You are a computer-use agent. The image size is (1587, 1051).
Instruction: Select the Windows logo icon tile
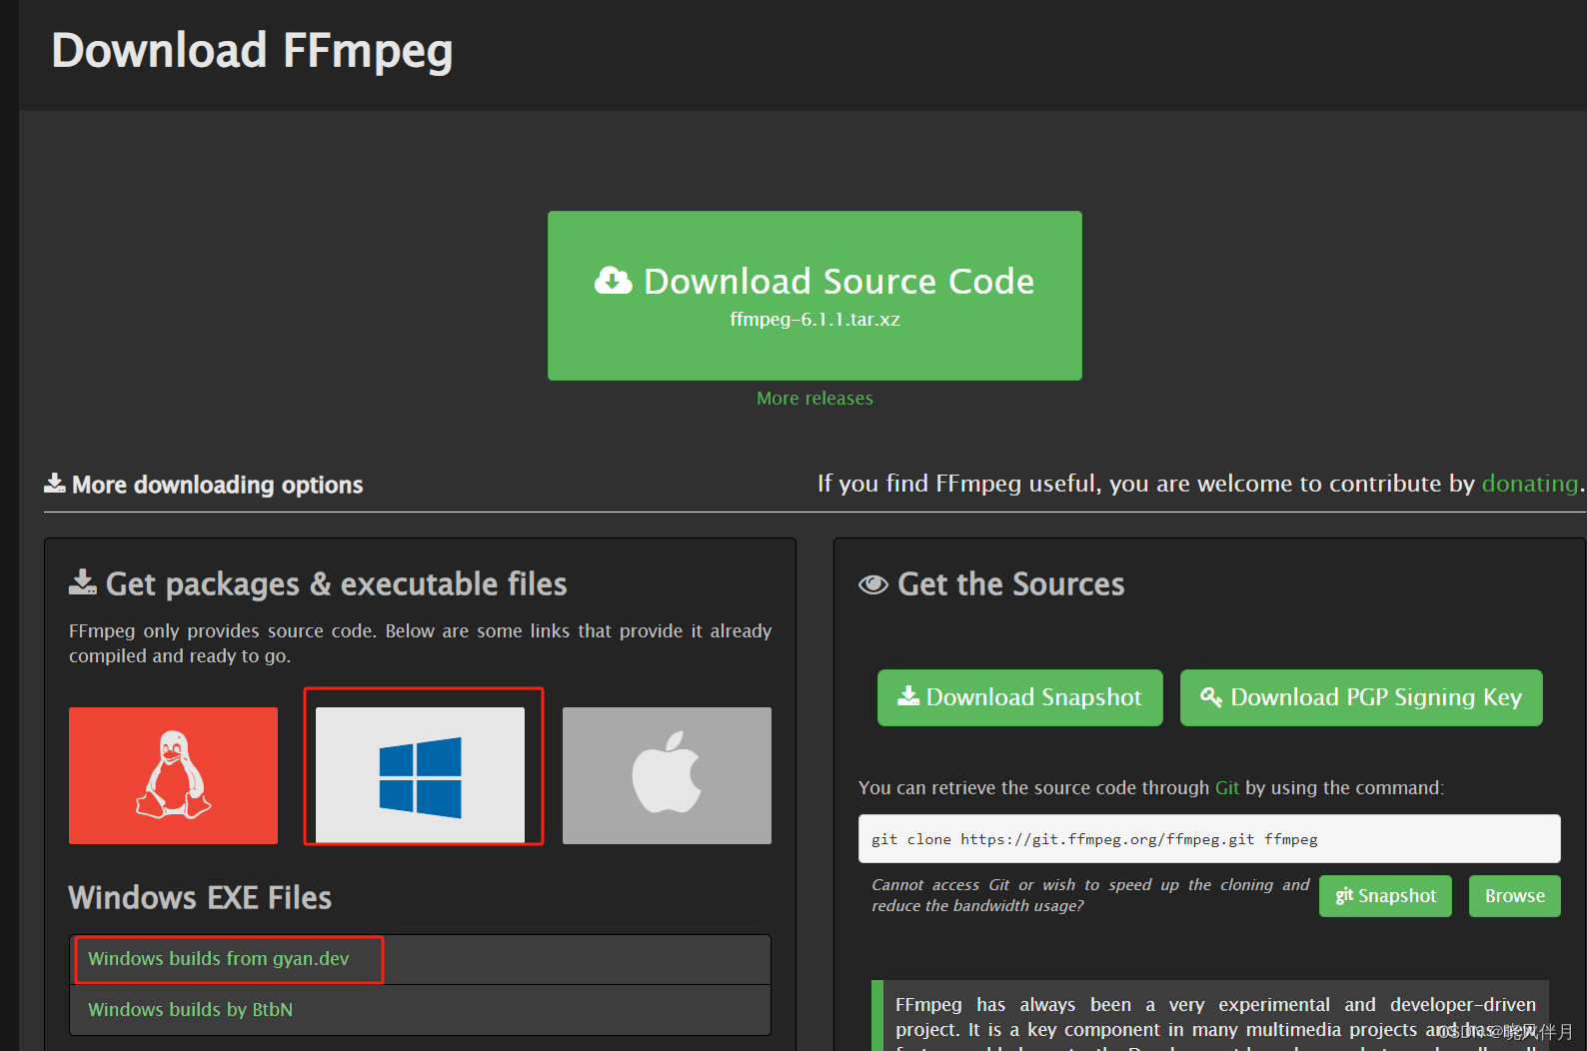click(x=420, y=776)
